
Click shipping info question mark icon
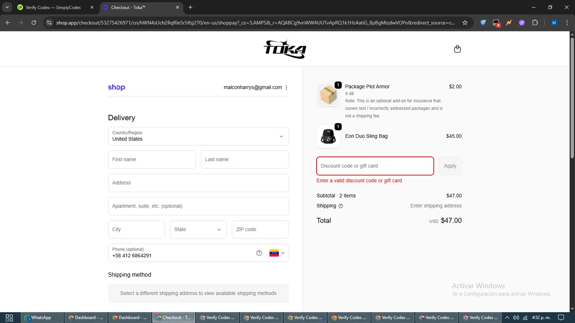coord(341,206)
